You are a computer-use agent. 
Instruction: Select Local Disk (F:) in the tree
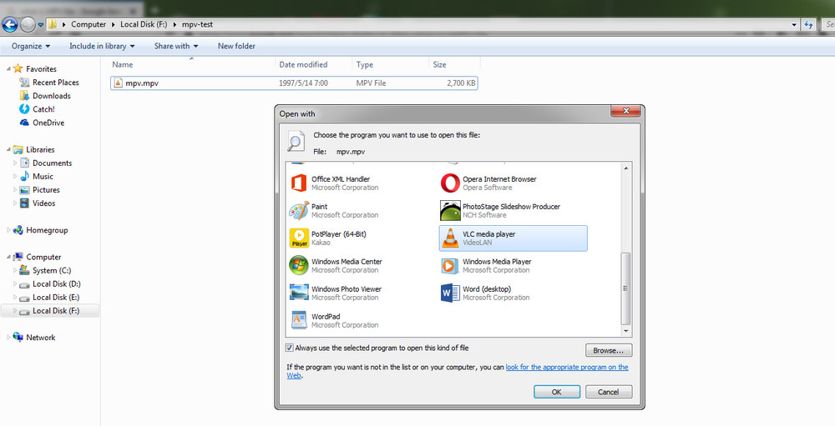click(56, 311)
